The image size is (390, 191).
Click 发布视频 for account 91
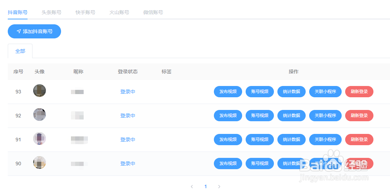pyautogui.click(x=228, y=140)
